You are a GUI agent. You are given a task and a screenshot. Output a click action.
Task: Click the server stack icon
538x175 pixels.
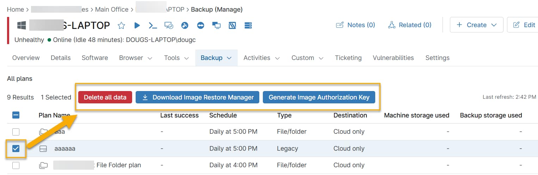click(x=248, y=25)
